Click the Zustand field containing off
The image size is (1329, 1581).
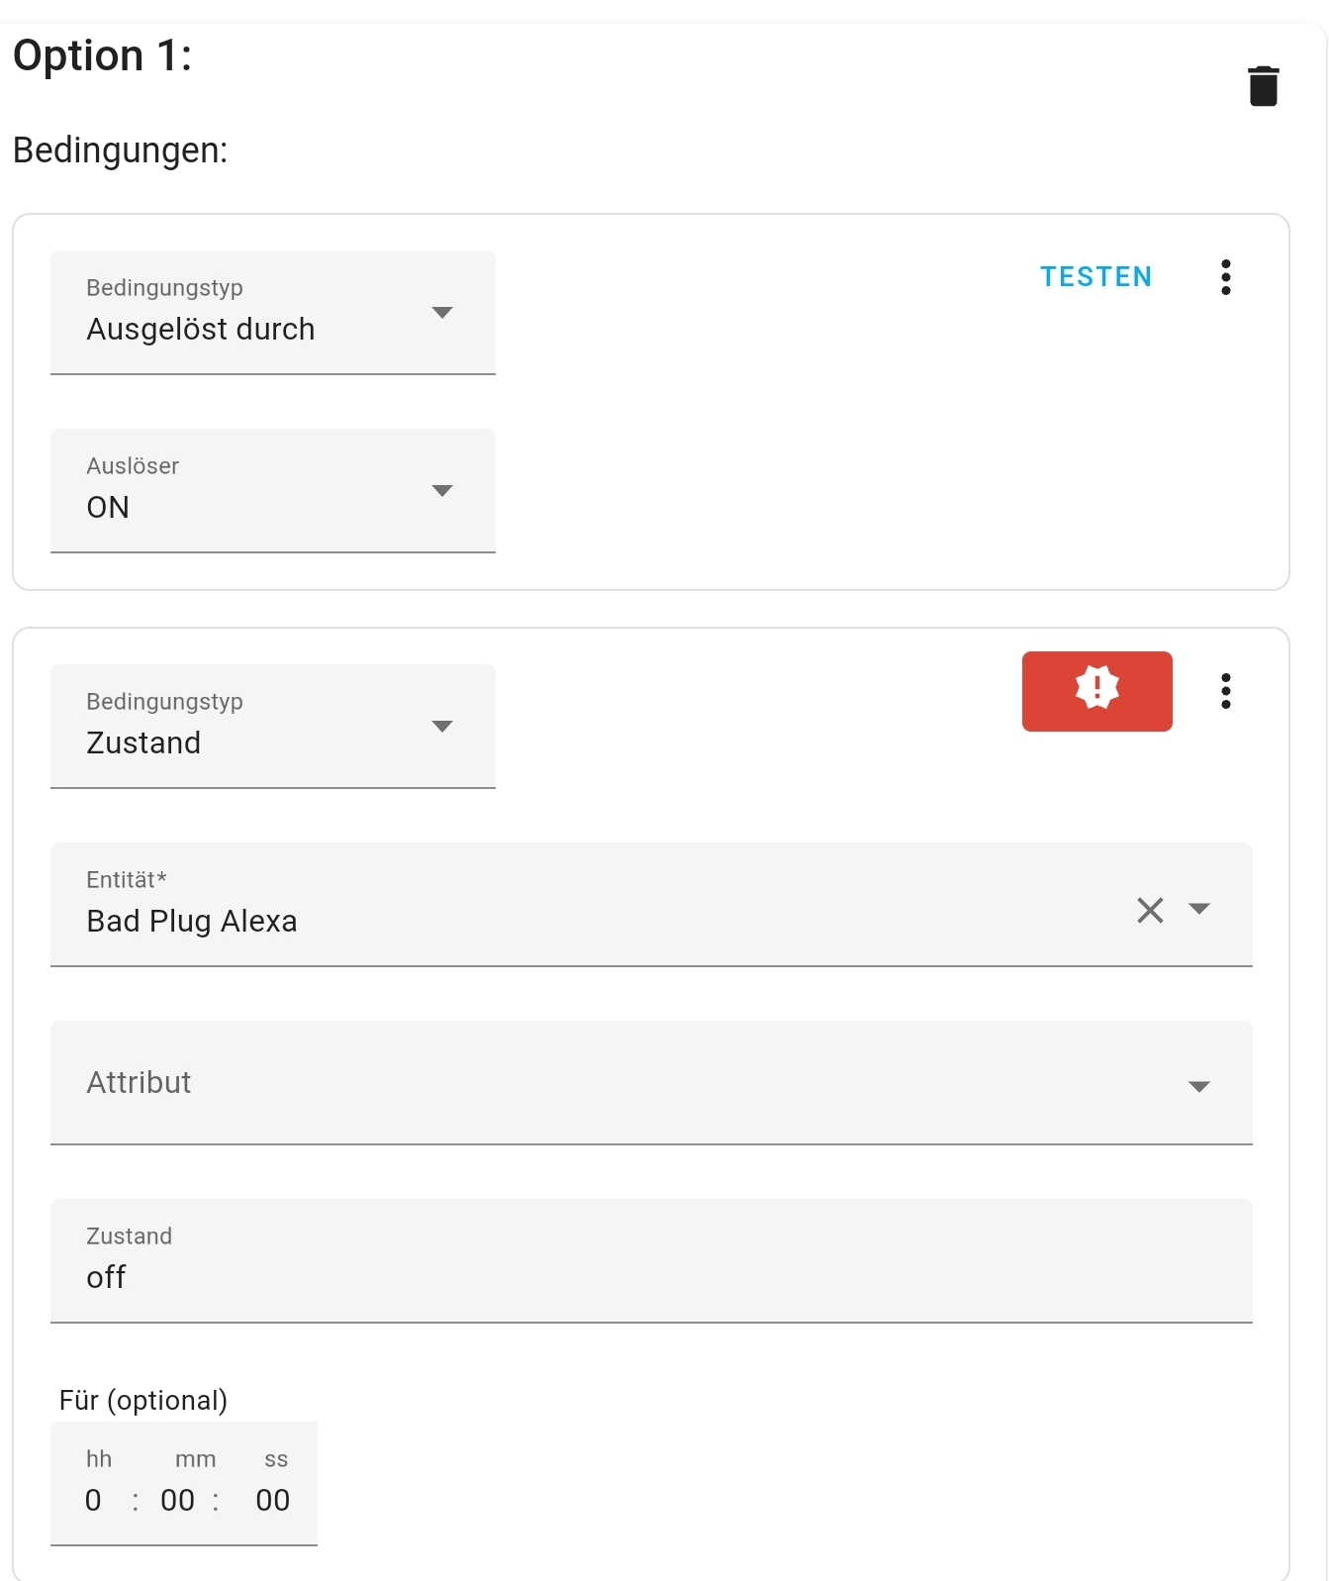tap(650, 1262)
